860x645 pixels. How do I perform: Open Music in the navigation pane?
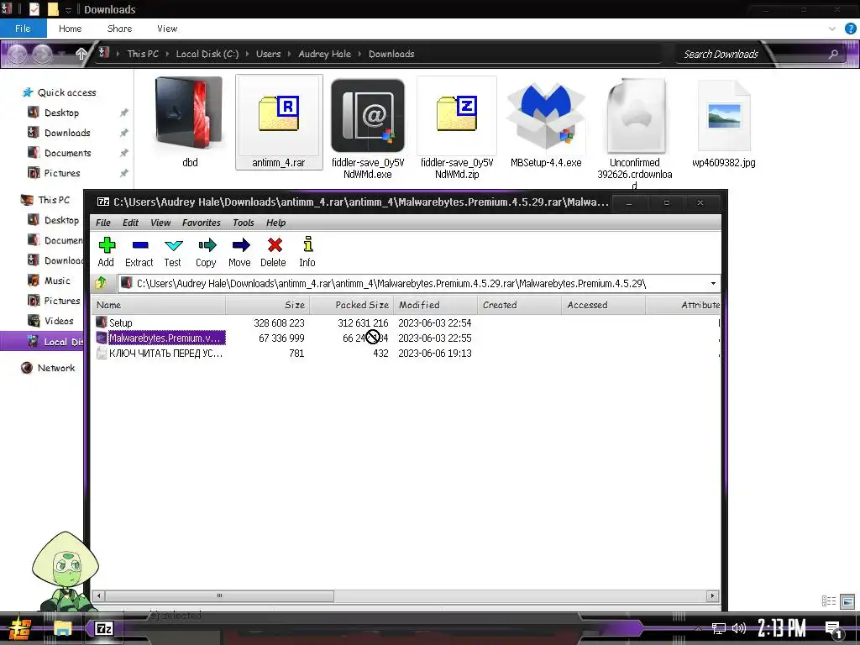tap(57, 281)
